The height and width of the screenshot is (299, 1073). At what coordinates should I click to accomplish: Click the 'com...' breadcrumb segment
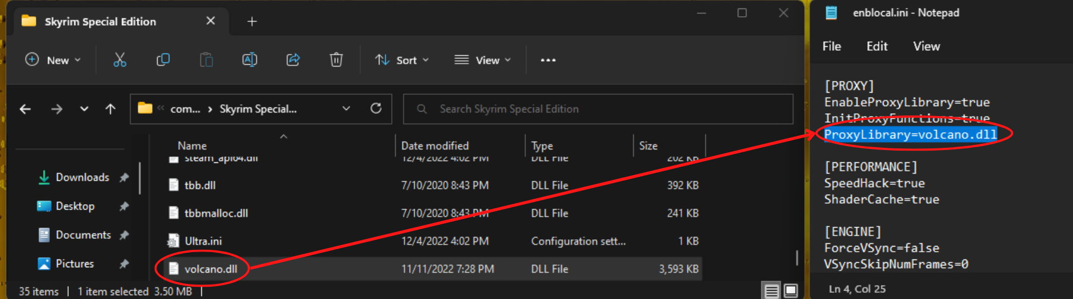pos(185,109)
